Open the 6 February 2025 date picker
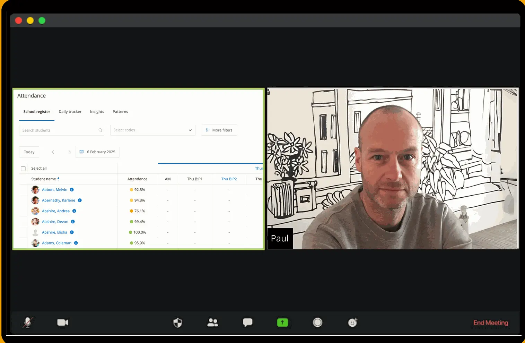525x343 pixels. pyautogui.click(x=97, y=152)
